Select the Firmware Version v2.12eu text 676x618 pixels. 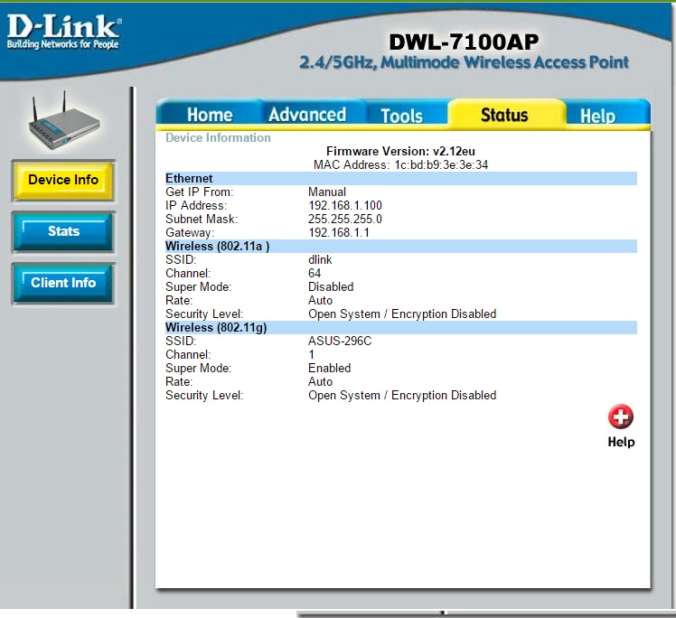[400, 151]
